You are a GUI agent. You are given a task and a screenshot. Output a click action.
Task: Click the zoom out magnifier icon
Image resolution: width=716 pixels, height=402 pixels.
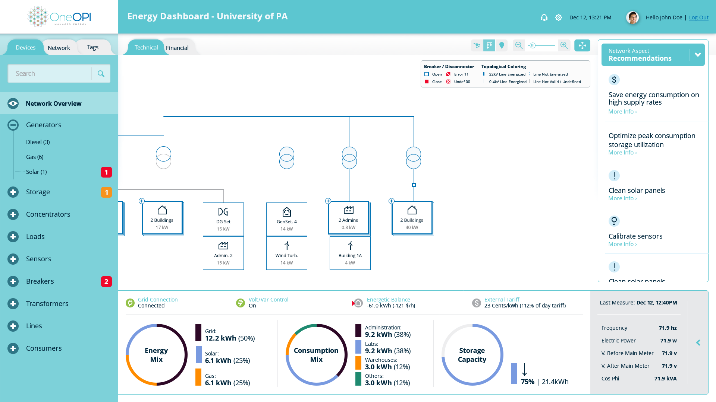point(519,45)
